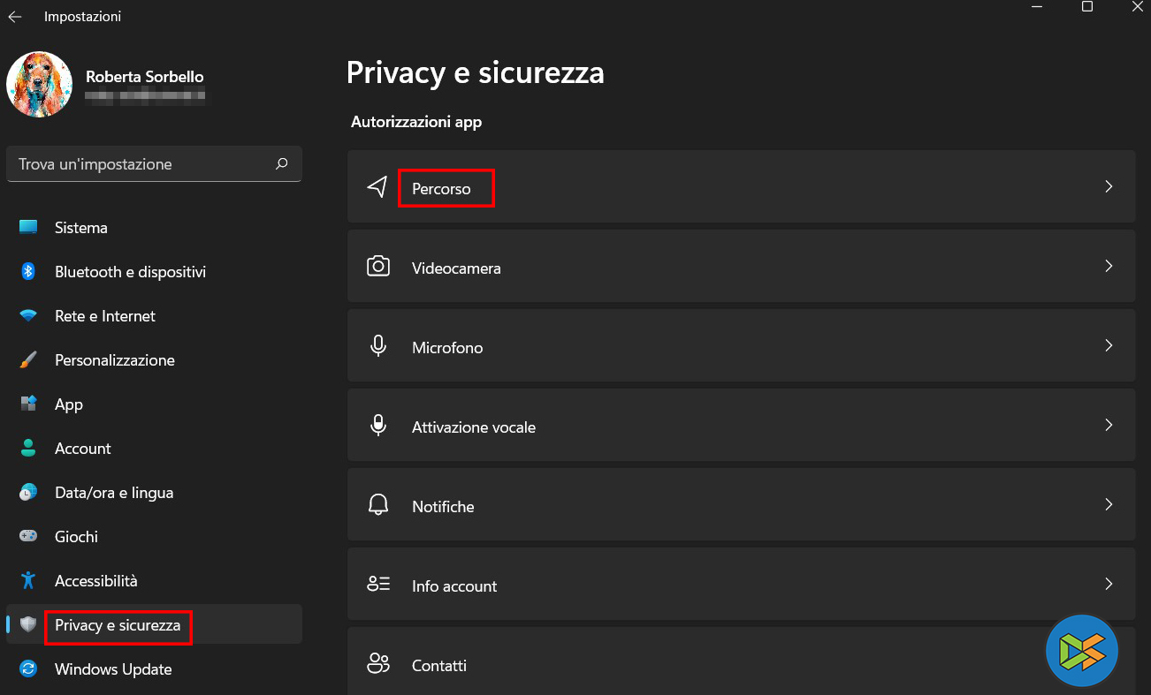This screenshot has width=1151, height=695.
Task: Expand the Percorso row chevron
Action: [1109, 187]
